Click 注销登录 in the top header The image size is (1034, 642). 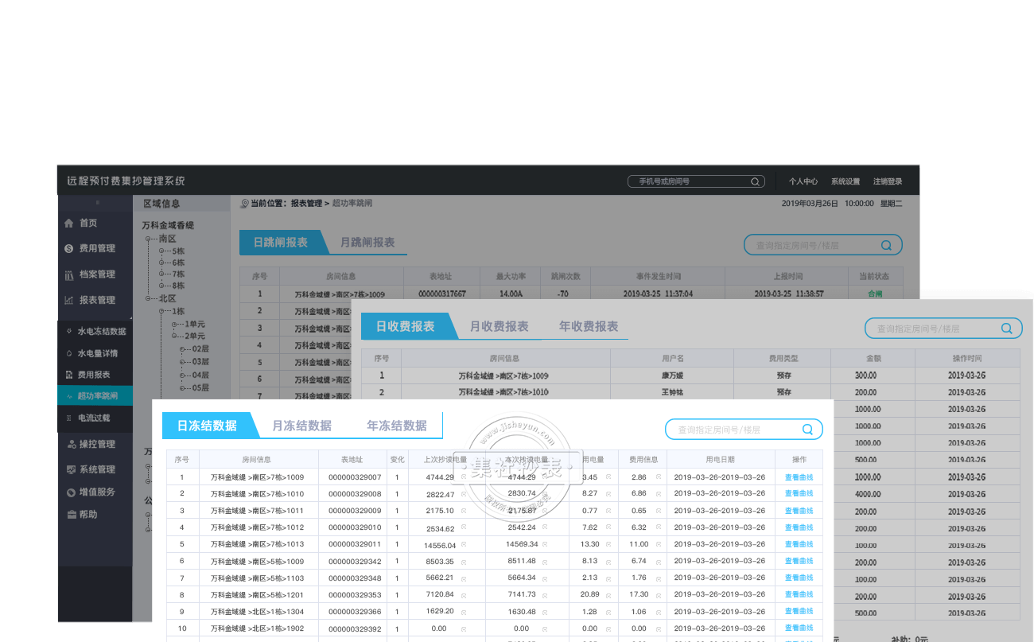tap(888, 181)
